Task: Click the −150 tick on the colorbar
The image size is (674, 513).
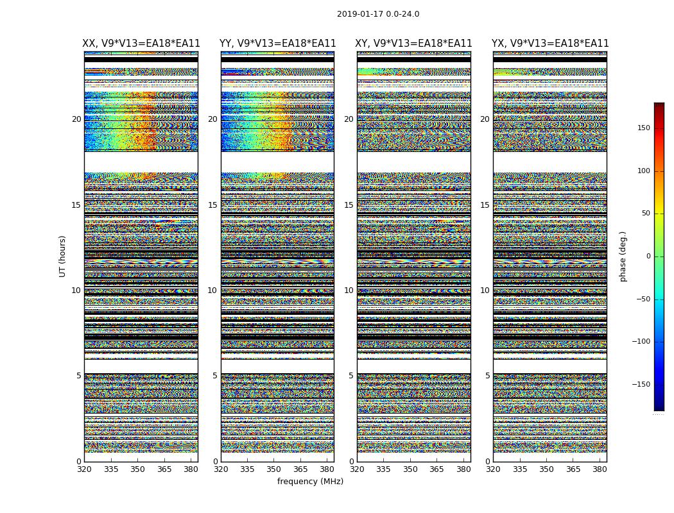Action: pos(641,384)
